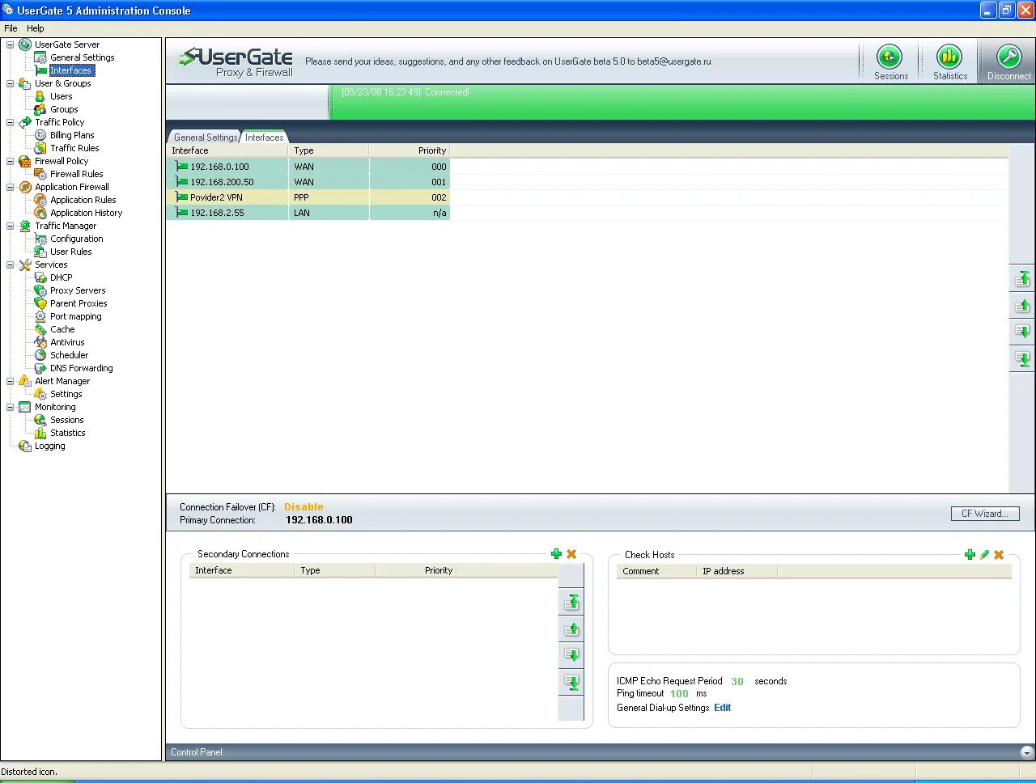Screen dimensions: 1036x783
Task: Select the Povider2 VPN interface row
Action: pos(308,197)
